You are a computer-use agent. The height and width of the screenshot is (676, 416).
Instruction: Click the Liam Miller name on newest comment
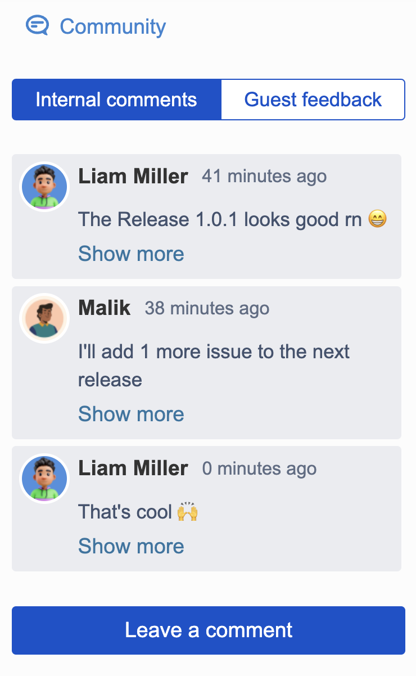point(133,468)
